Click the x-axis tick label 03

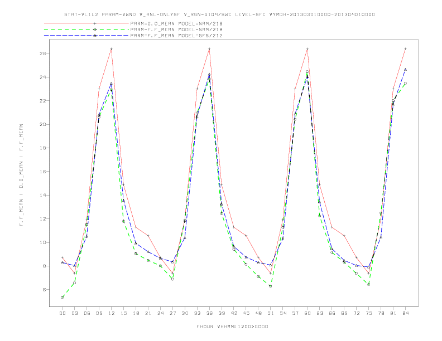pyautogui.click(x=74, y=313)
